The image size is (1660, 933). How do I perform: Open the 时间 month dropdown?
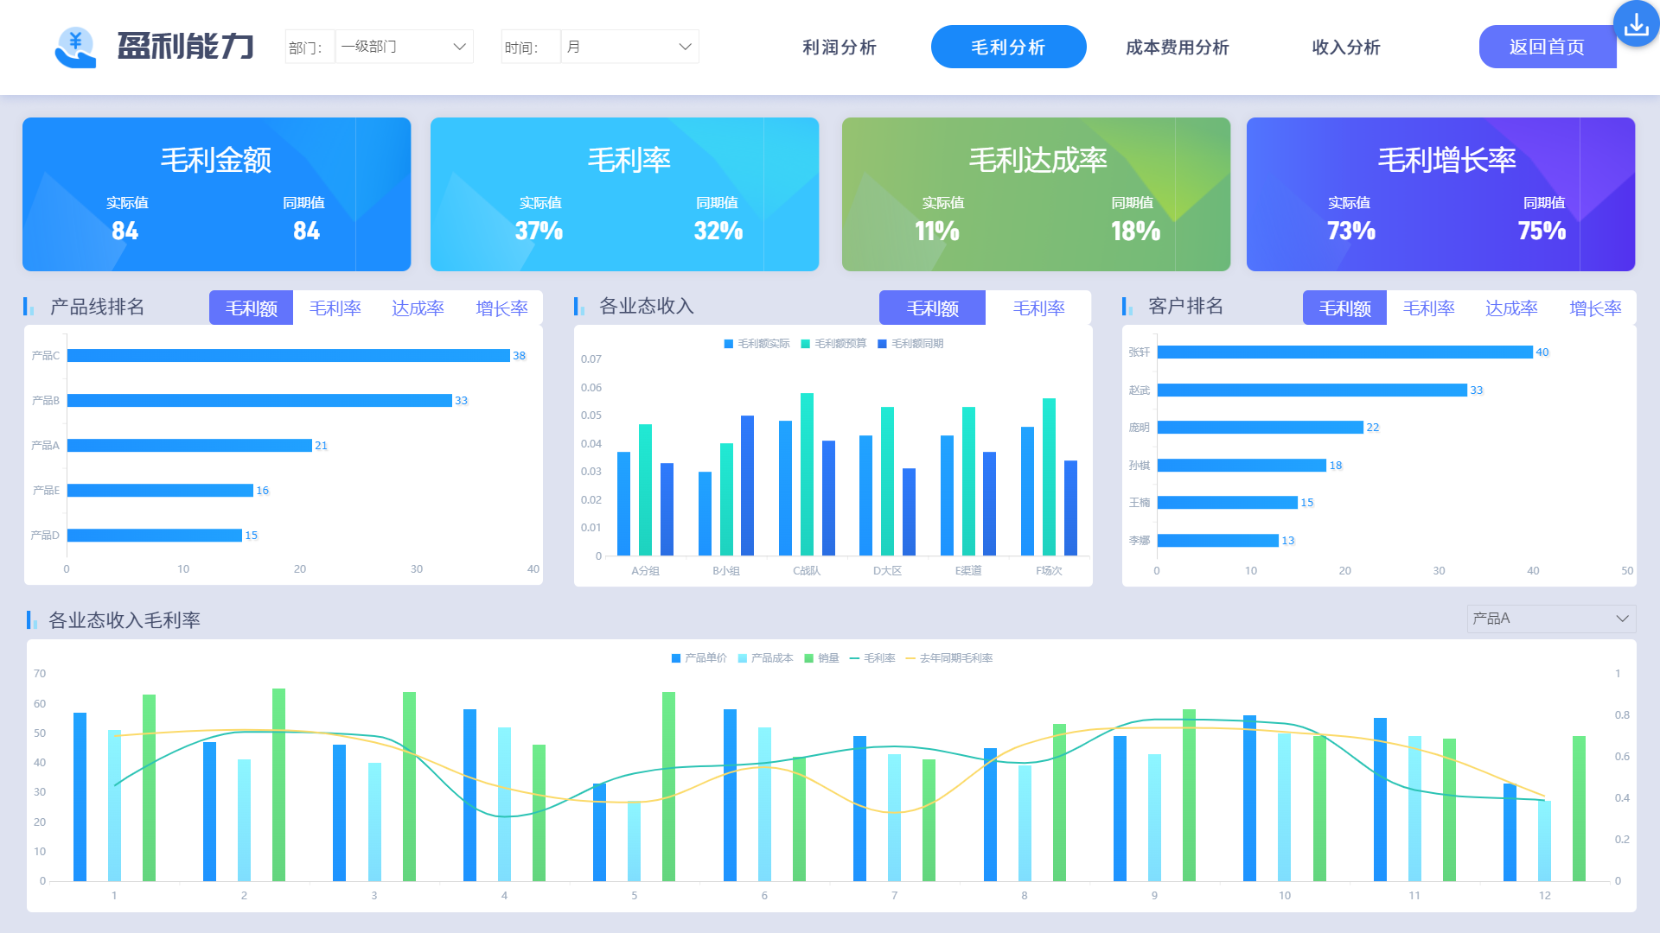coord(629,47)
